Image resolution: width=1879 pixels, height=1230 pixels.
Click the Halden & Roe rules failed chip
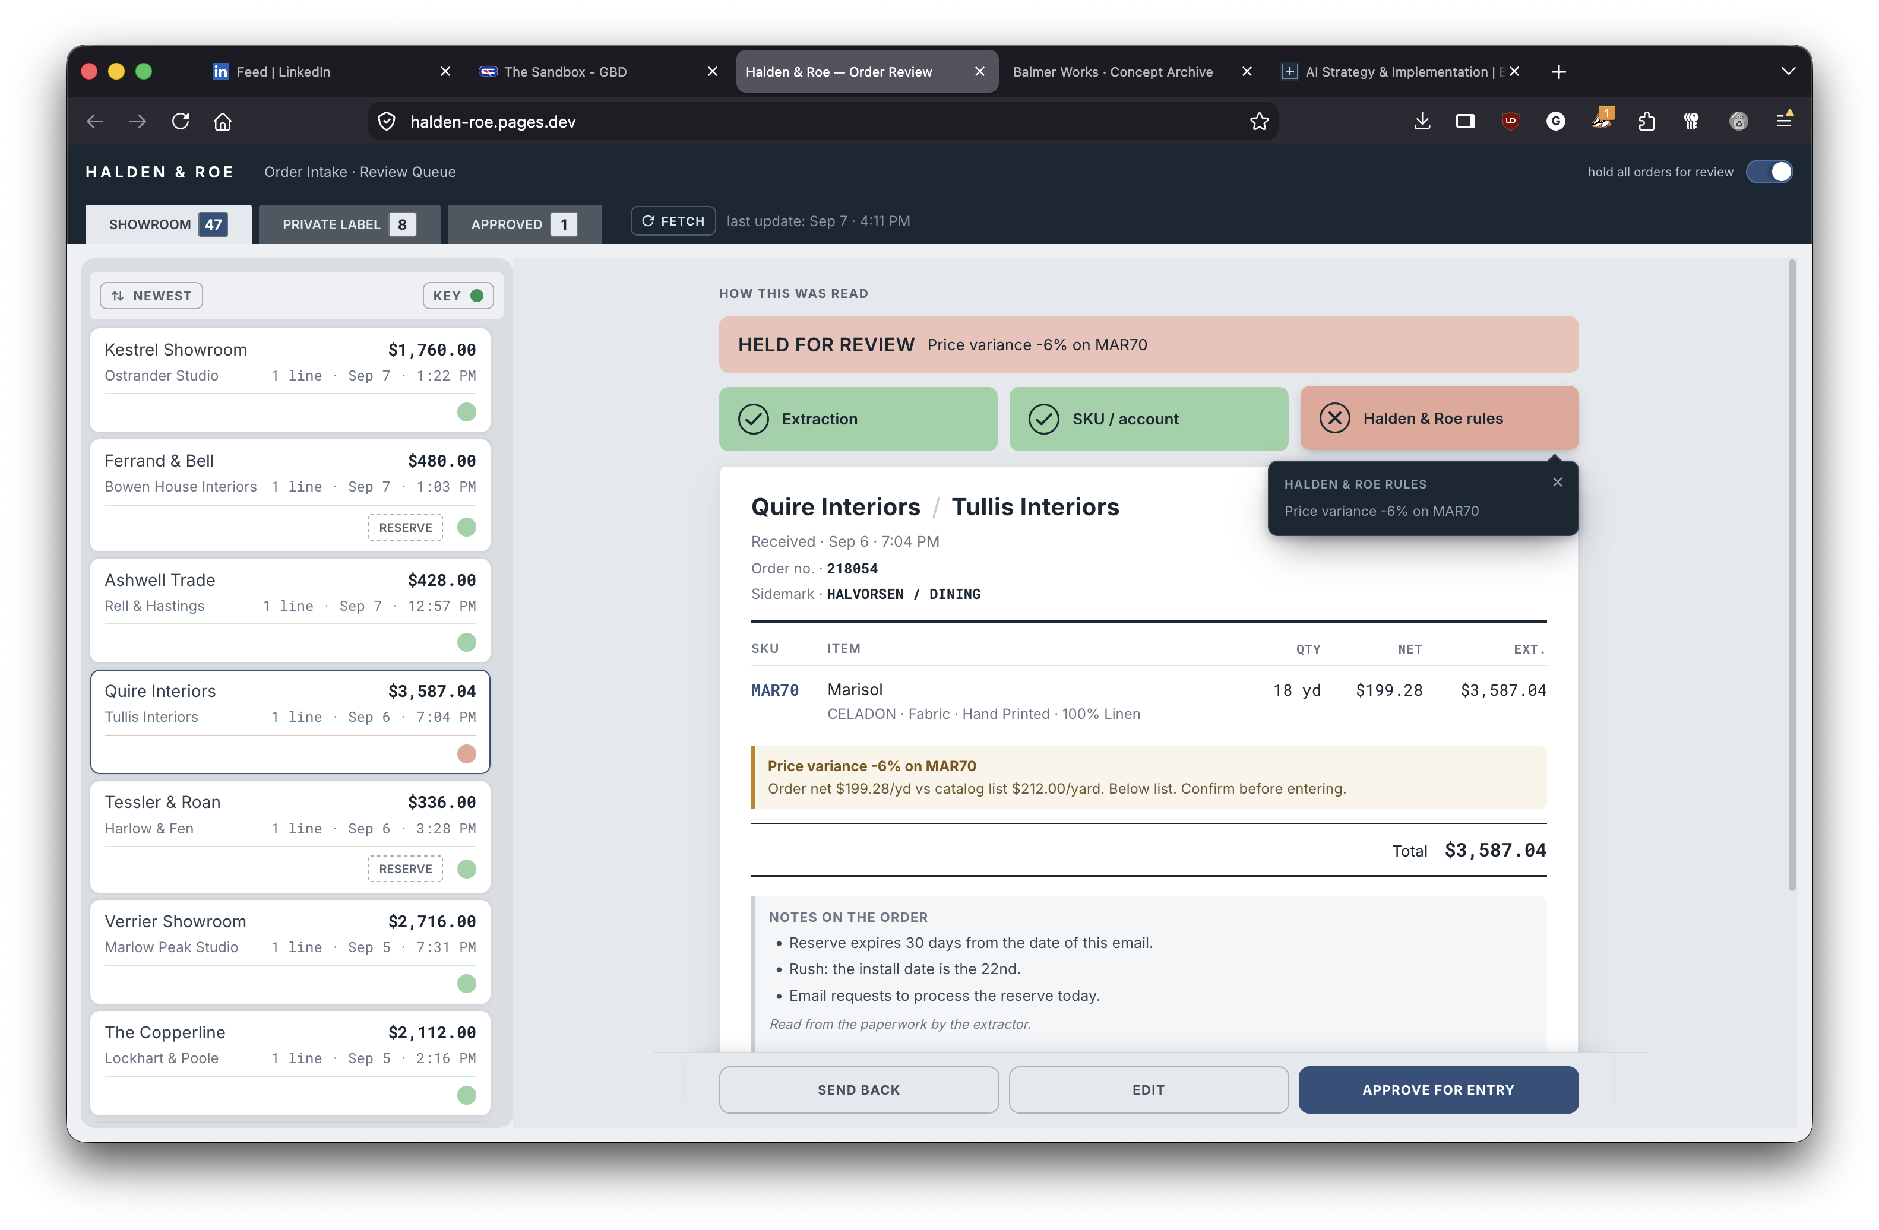click(x=1440, y=418)
